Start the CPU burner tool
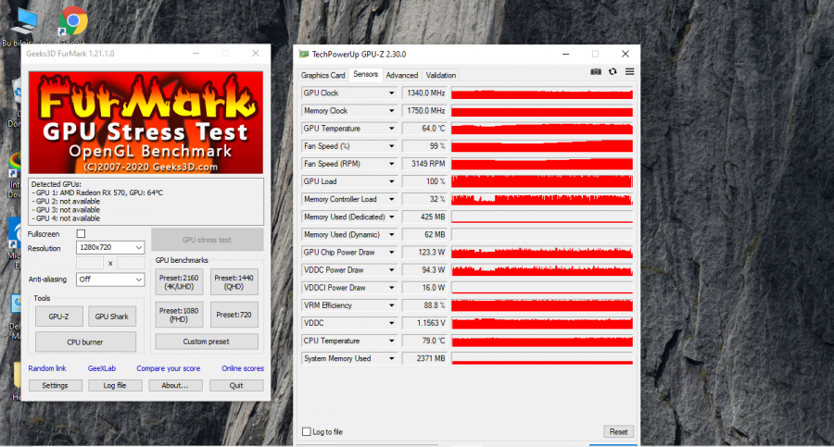The width and height of the screenshot is (834, 447). [x=85, y=341]
